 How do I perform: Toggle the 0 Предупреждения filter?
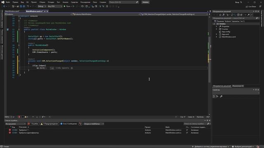coord(49,124)
